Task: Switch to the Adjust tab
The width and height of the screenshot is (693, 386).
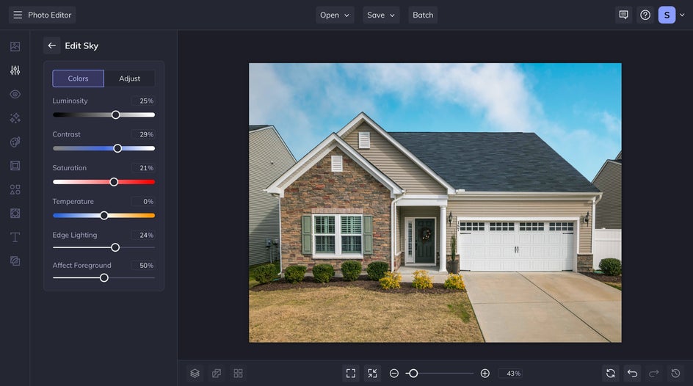Action: [129, 79]
